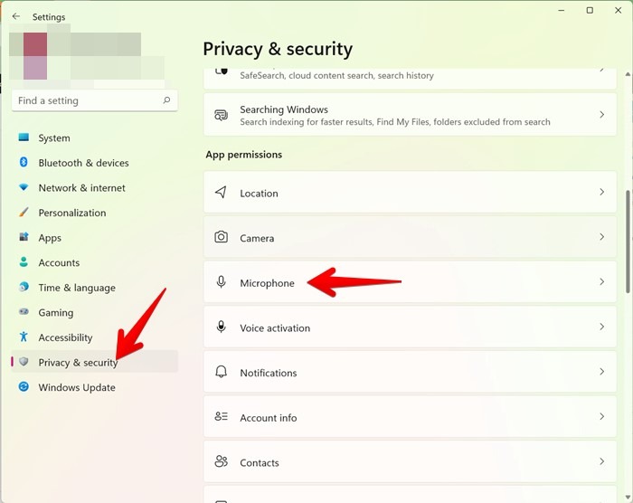Image resolution: width=633 pixels, height=503 pixels.
Task: Expand the Microphone row chevron
Action: (601, 282)
